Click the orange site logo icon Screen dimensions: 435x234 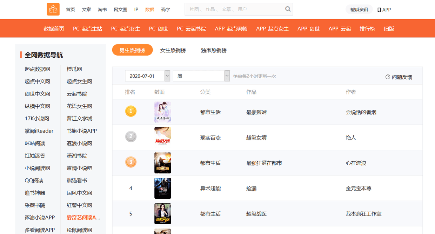(53, 9)
